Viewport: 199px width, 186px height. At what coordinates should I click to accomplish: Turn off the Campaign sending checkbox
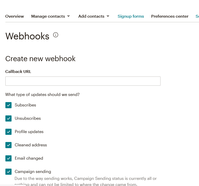[x=8, y=172]
